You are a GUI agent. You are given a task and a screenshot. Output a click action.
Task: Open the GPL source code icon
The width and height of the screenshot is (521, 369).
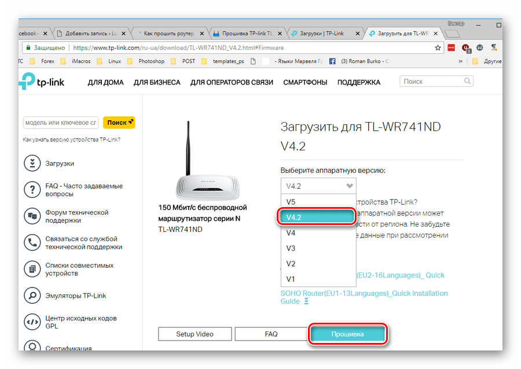click(x=32, y=322)
